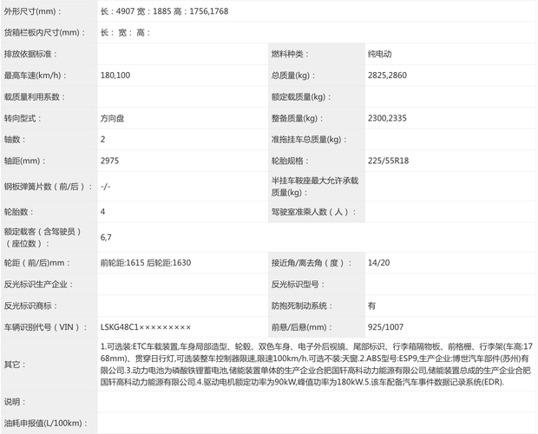Click the top speed value 180,100

click(x=115, y=76)
